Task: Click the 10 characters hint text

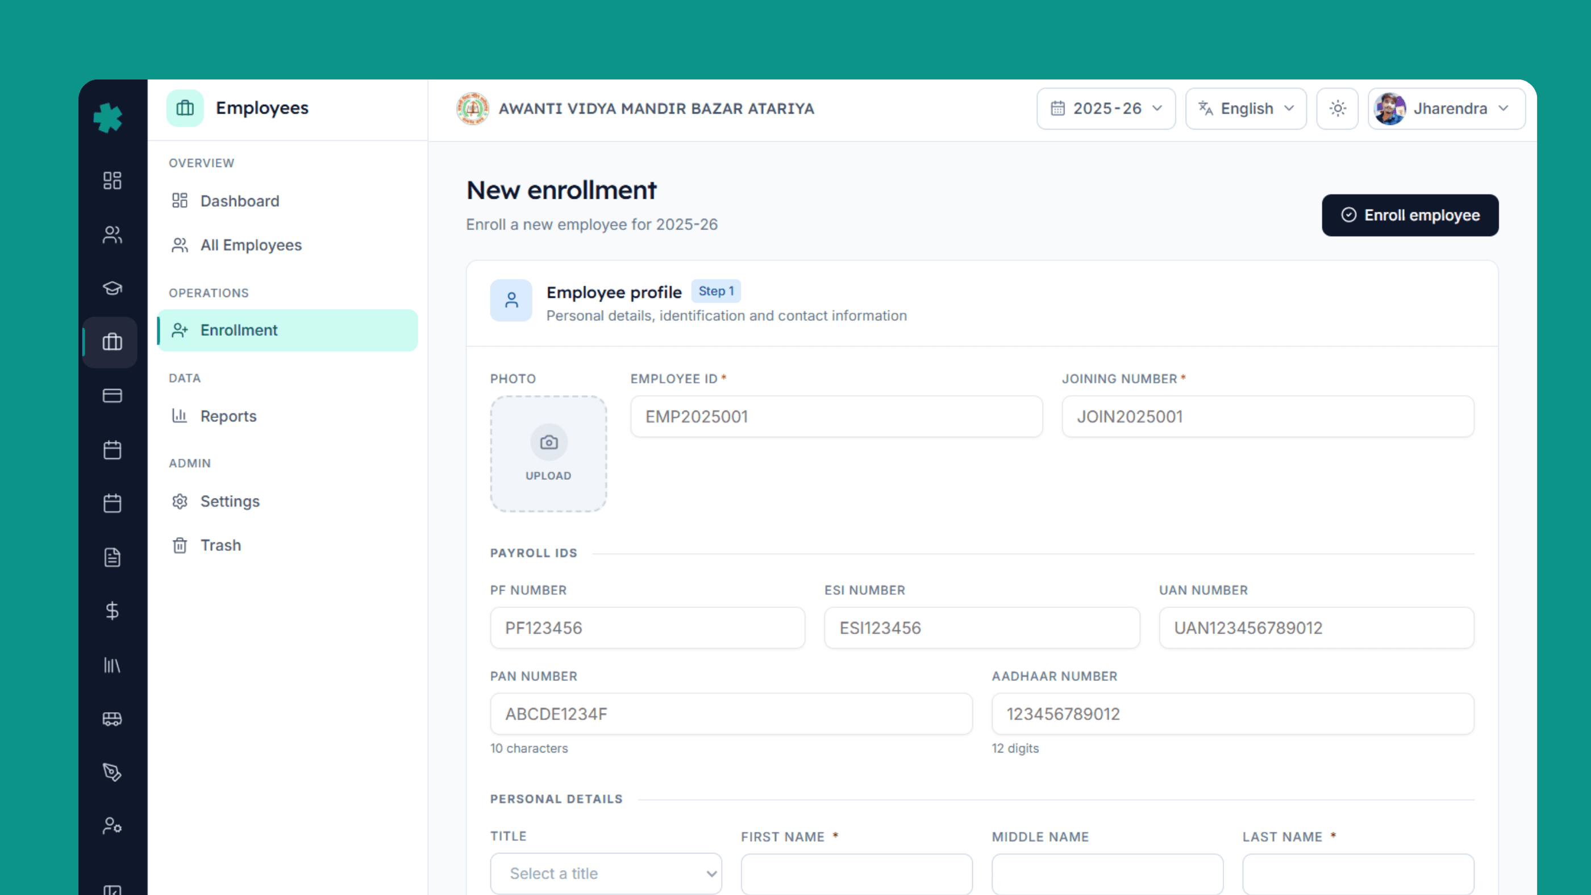Action: tap(528, 748)
